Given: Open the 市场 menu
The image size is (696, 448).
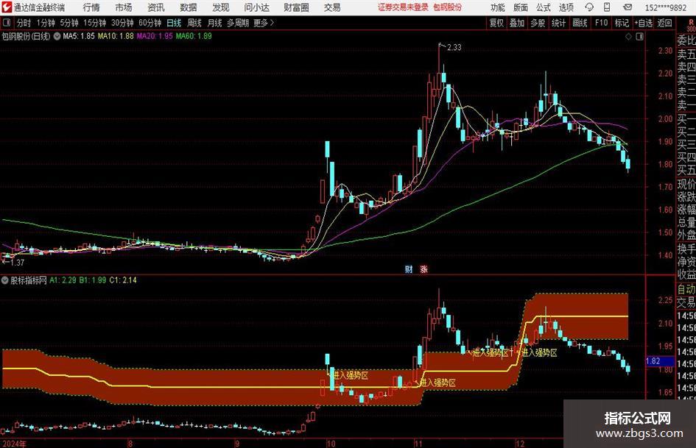Looking at the screenshot, I should tap(124, 7).
